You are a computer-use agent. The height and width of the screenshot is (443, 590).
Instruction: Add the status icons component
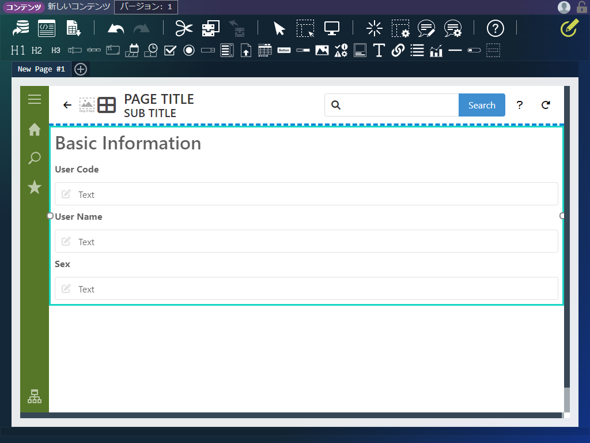pyautogui.click(x=341, y=50)
